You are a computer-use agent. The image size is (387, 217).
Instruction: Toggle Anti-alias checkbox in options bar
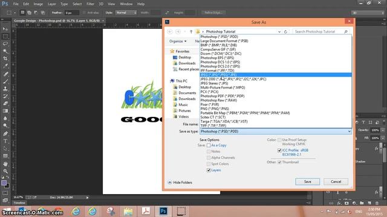[x=84, y=13]
